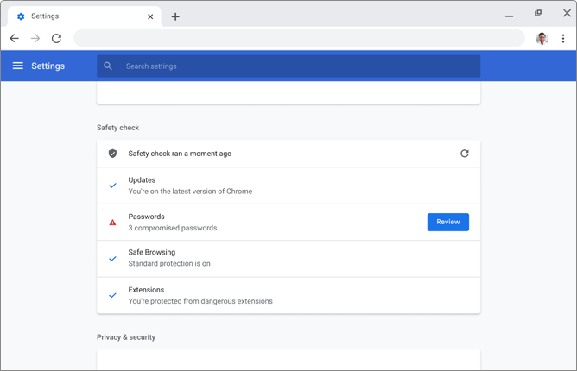
Task: Open the profile avatar menu
Action: pyautogui.click(x=542, y=39)
